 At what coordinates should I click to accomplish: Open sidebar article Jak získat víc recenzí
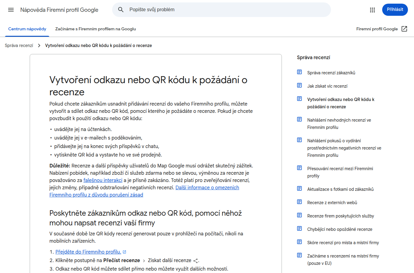click(327, 86)
